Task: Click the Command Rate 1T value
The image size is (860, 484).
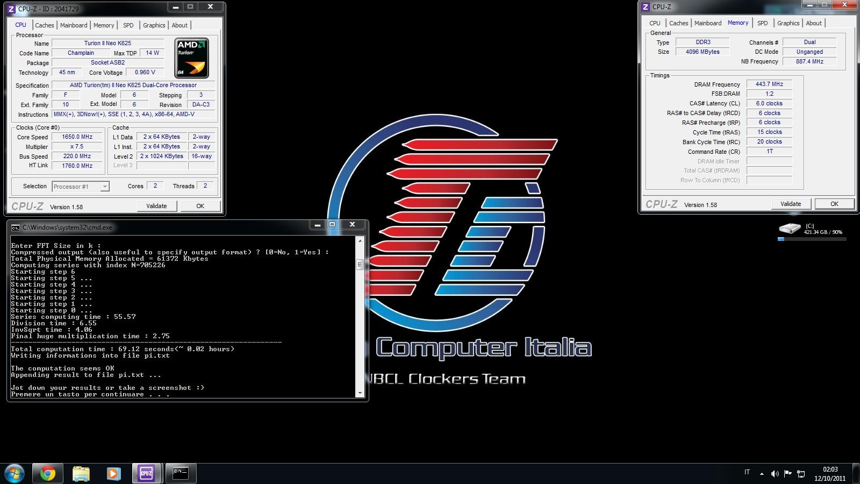Action: [x=769, y=152]
